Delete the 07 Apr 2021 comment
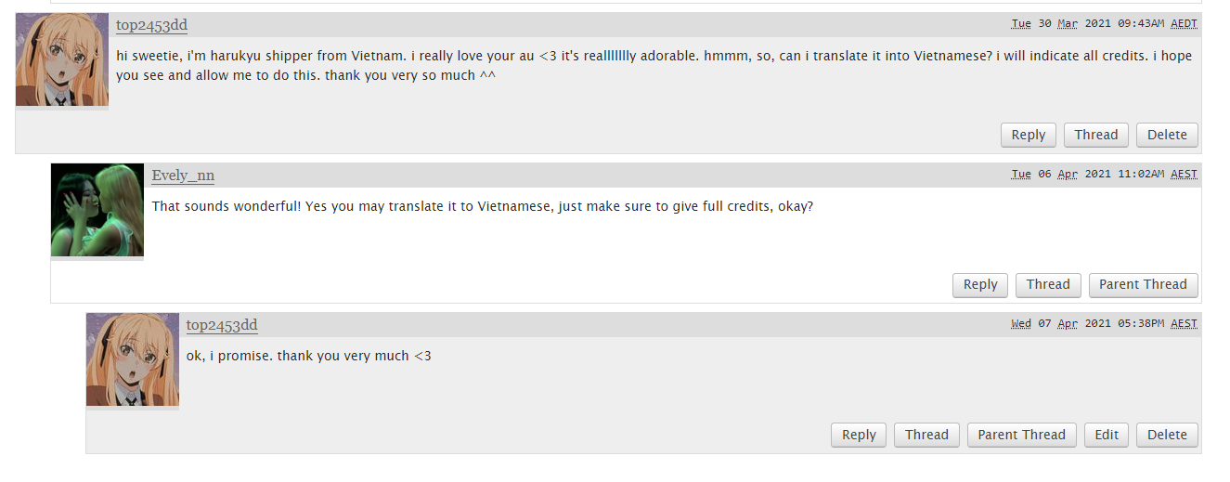This screenshot has height=482, width=1230. (1167, 435)
